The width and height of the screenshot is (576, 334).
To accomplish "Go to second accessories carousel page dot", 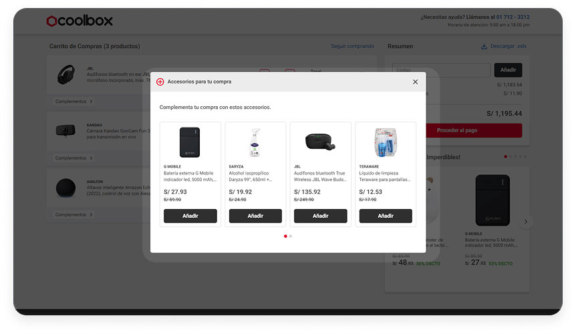I will tap(291, 236).
